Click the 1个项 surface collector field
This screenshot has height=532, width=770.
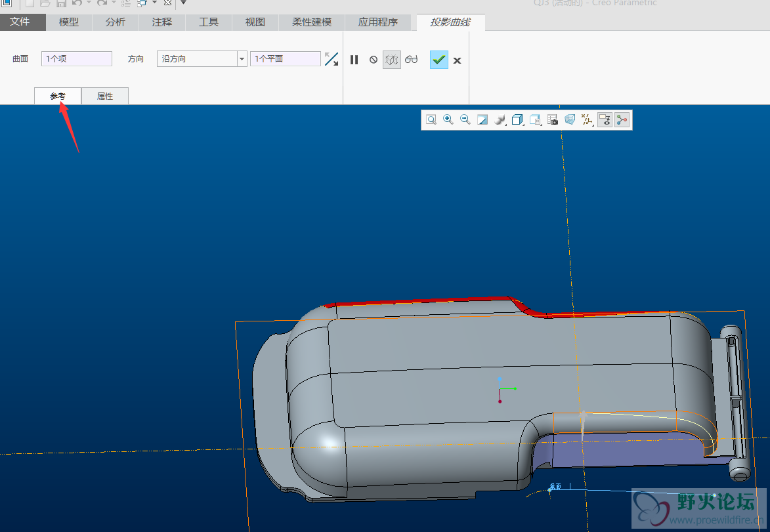point(77,59)
